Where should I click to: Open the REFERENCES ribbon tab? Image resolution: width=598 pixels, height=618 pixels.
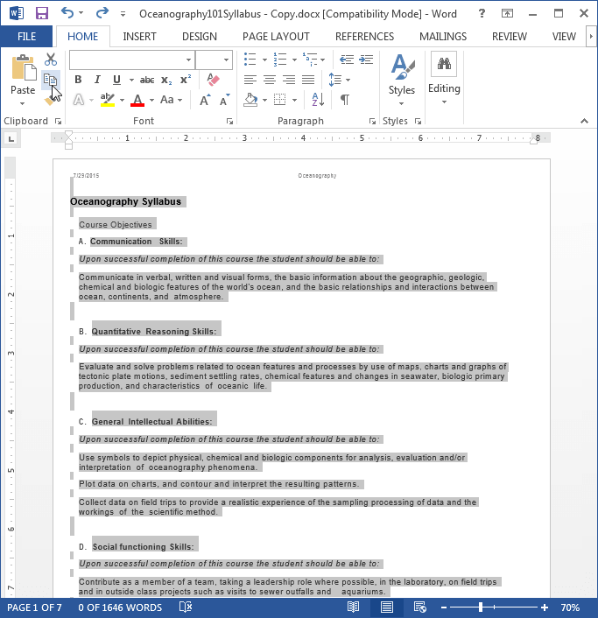[364, 37]
